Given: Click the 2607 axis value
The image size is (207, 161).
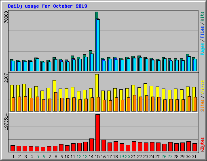Looking at the screenshot, I should point(6,78).
